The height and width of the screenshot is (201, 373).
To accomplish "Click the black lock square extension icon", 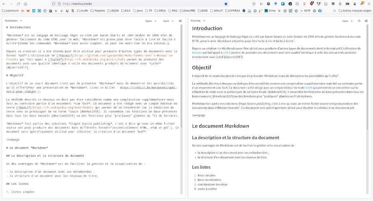I will click(290, 4).
